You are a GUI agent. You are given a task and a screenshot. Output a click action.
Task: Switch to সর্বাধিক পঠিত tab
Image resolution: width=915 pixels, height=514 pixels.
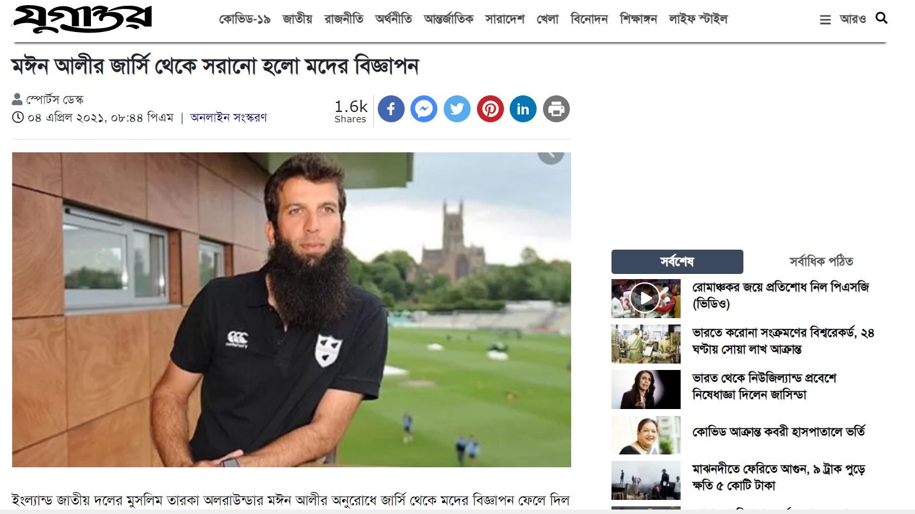tap(822, 261)
